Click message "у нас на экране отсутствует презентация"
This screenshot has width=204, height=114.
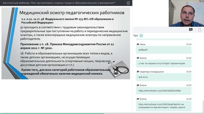(x=164, y=63)
